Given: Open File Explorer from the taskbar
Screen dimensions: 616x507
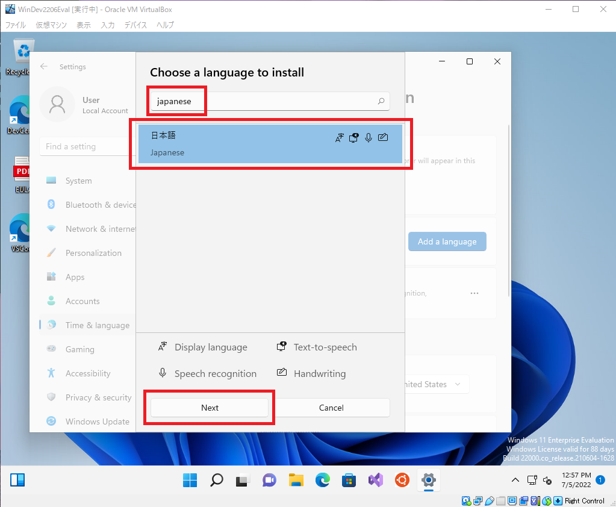Looking at the screenshot, I should (296, 480).
